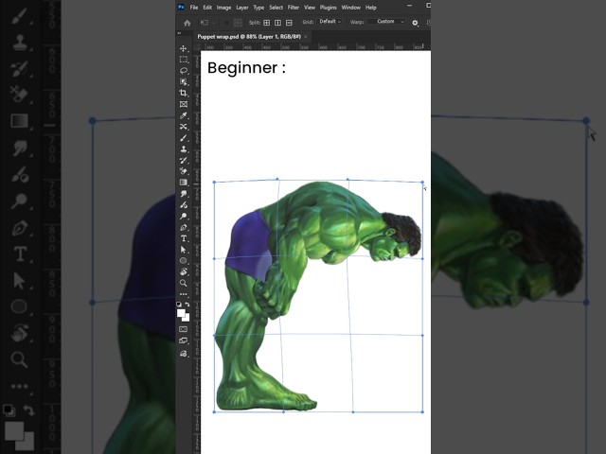Click the foreground color swatch
606x454 pixels.
pyautogui.click(x=181, y=313)
